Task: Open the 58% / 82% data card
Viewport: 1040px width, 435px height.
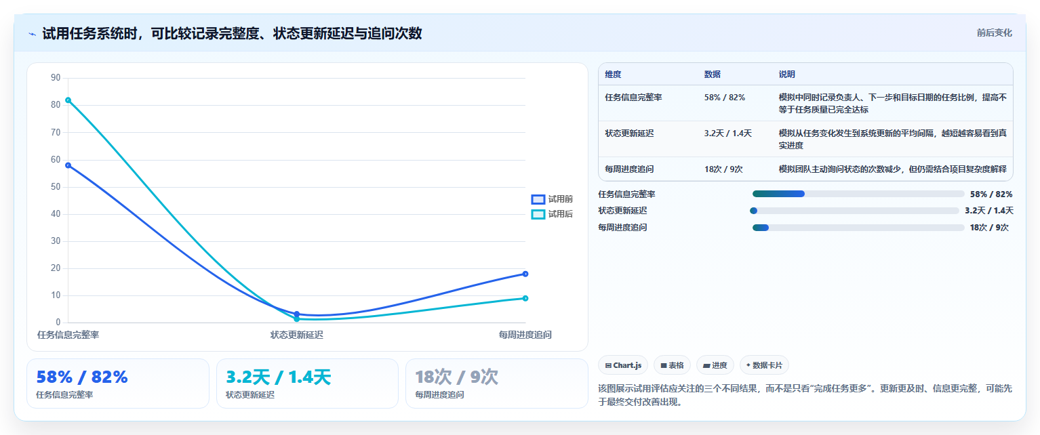Action: pos(118,384)
